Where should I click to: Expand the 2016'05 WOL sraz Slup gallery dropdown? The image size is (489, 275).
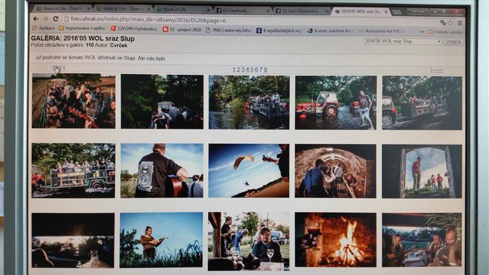(403, 42)
